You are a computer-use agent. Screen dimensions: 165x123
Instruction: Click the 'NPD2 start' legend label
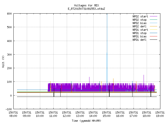click(x=140, y=16)
